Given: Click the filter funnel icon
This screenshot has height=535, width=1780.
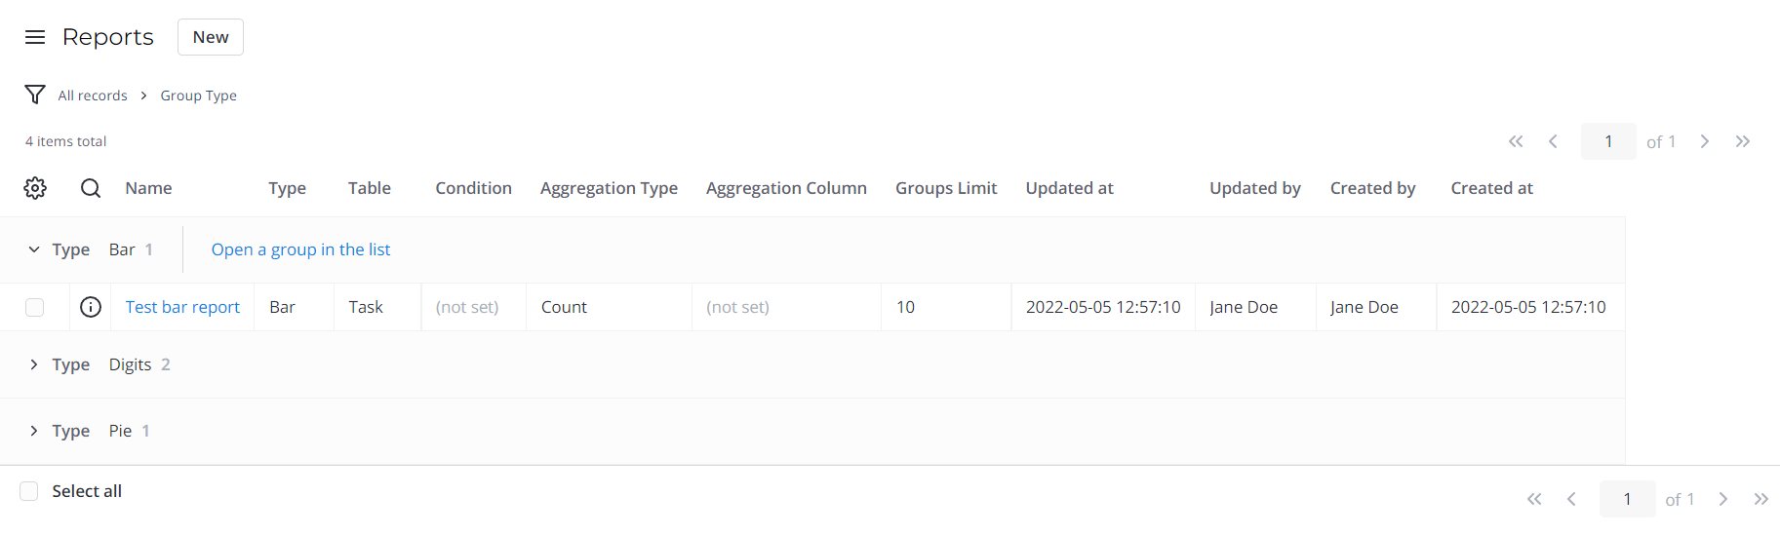Looking at the screenshot, I should (x=35, y=95).
